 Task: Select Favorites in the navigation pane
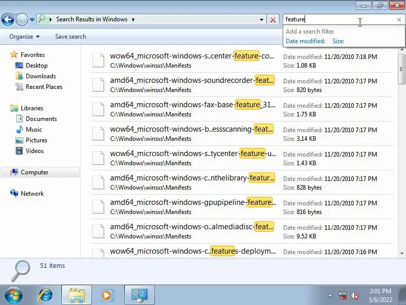pos(32,55)
